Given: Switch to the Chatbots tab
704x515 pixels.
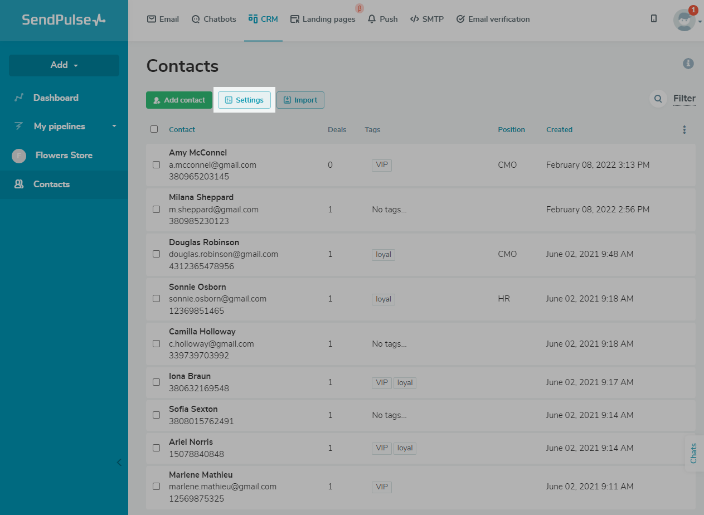Looking at the screenshot, I should pos(213,19).
